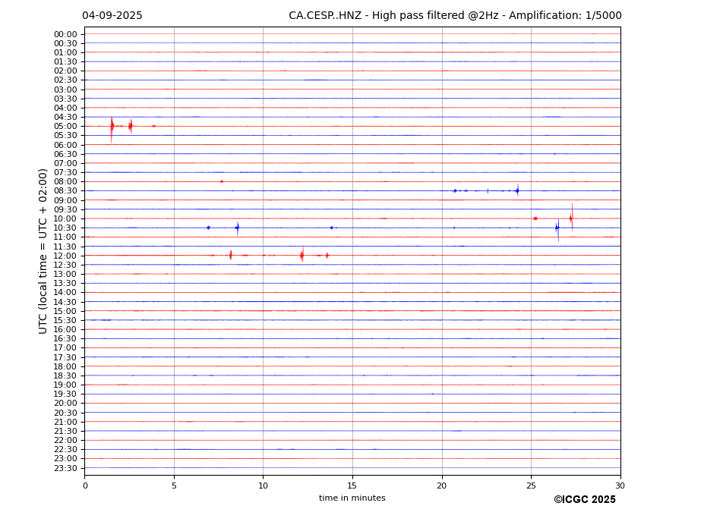Click the x-axis tick label 25
704x528 pixels.
coord(531,486)
